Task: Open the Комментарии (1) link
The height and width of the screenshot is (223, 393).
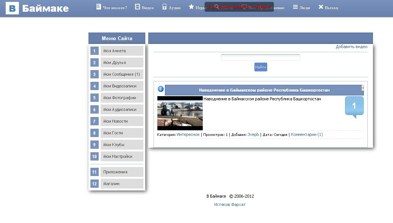Action: [307, 134]
